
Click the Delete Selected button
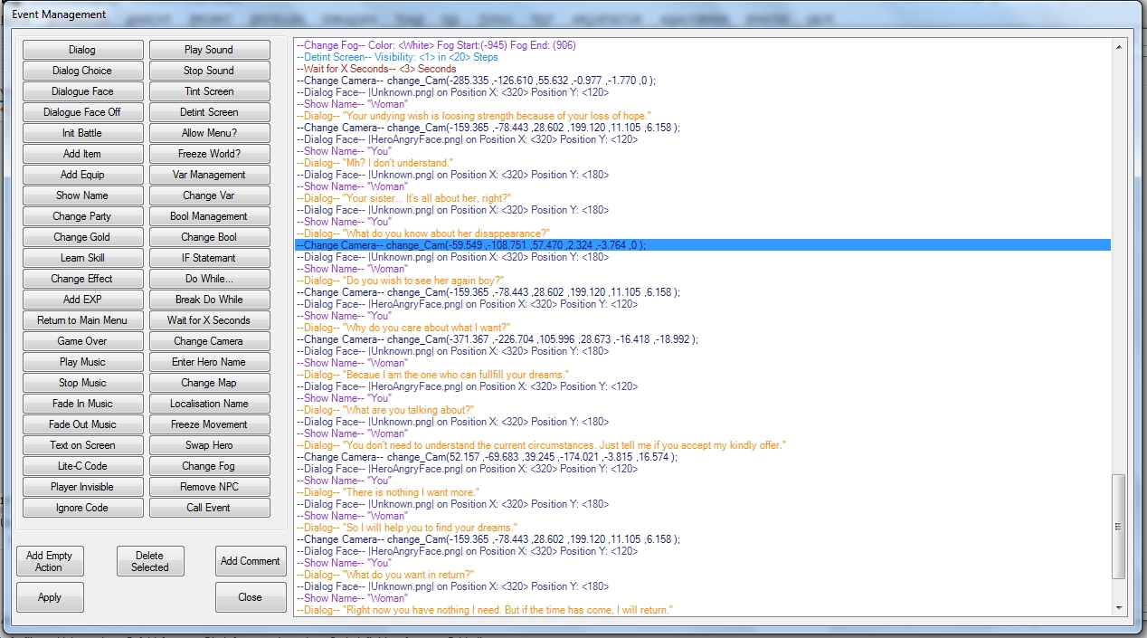tap(150, 561)
